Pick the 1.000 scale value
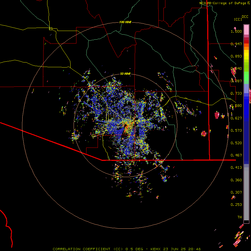This screenshot has width=251, height=251. tap(236, 31)
